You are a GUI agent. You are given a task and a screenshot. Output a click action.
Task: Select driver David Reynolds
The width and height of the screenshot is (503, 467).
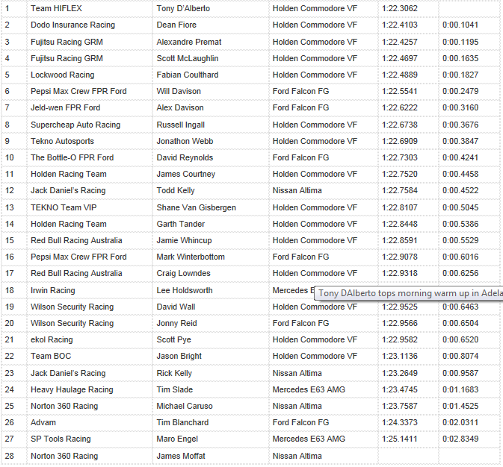(185, 157)
